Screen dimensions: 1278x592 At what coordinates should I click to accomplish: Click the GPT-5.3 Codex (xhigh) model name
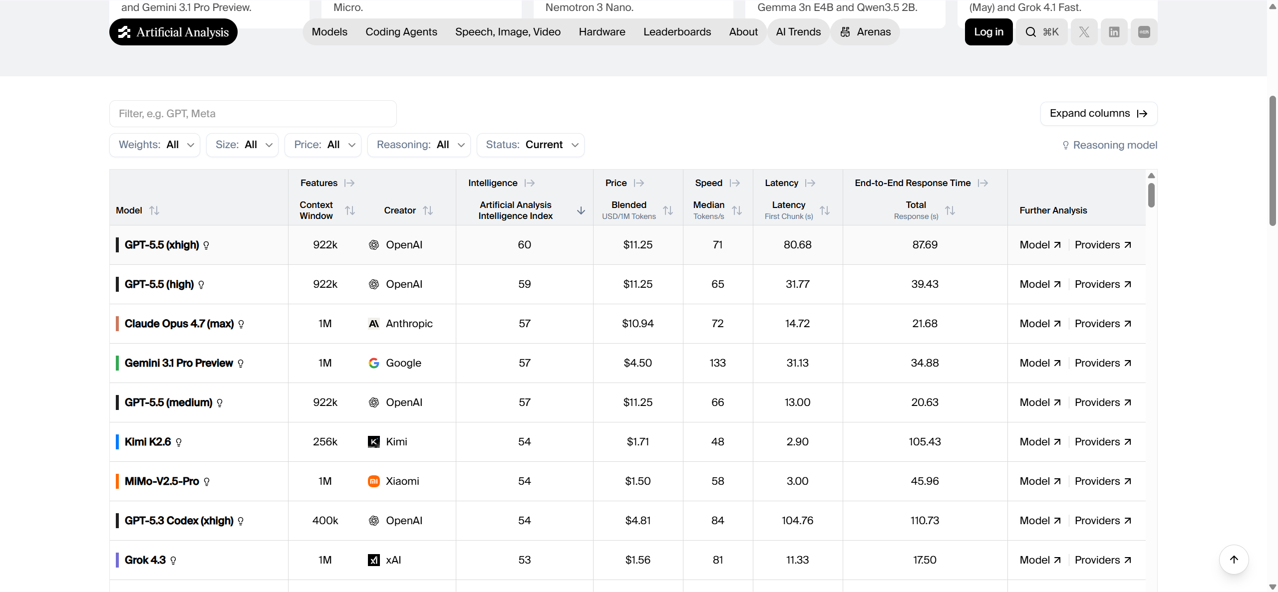click(x=179, y=521)
